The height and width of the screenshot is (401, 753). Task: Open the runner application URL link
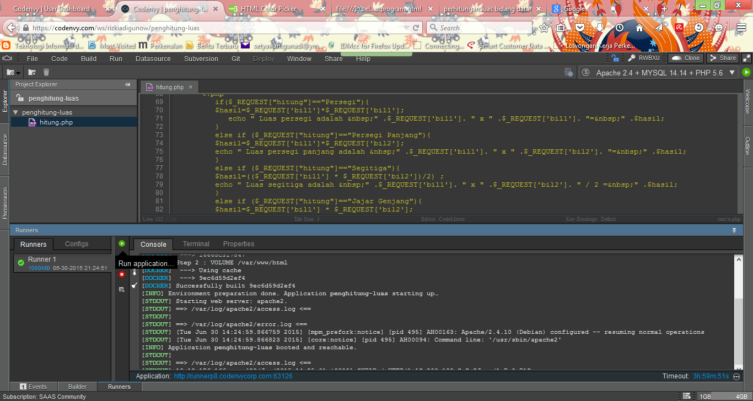(232, 376)
